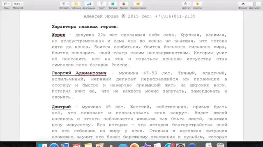
Task: Open Safari from the Dock
Action: tap(54, 145)
